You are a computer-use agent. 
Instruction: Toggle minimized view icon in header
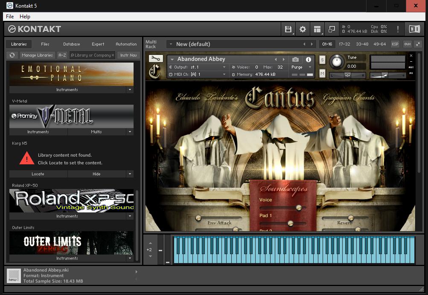point(332,29)
